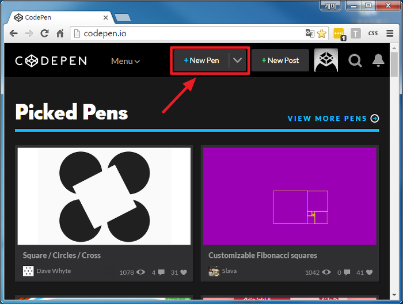The height and width of the screenshot is (304, 403).
Task: Click the gray T extension icon
Action: [x=356, y=33]
